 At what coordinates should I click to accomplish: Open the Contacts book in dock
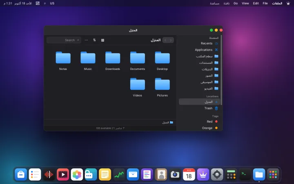pos(161,175)
